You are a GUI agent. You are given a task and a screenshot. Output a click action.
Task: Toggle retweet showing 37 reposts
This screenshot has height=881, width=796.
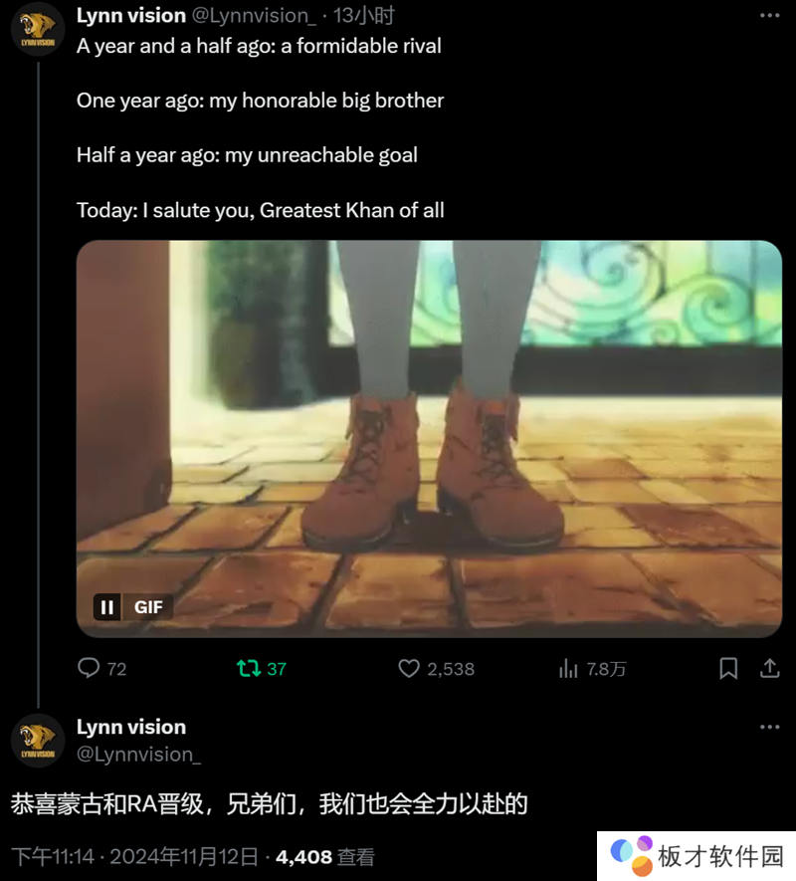262,669
